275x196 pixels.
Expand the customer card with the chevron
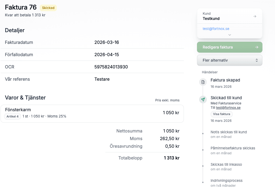pos(230,35)
